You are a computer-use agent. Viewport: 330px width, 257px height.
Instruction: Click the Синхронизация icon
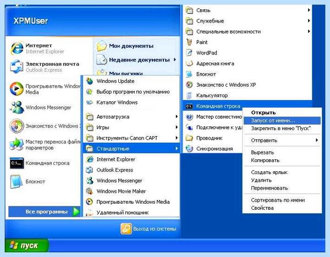point(189,149)
